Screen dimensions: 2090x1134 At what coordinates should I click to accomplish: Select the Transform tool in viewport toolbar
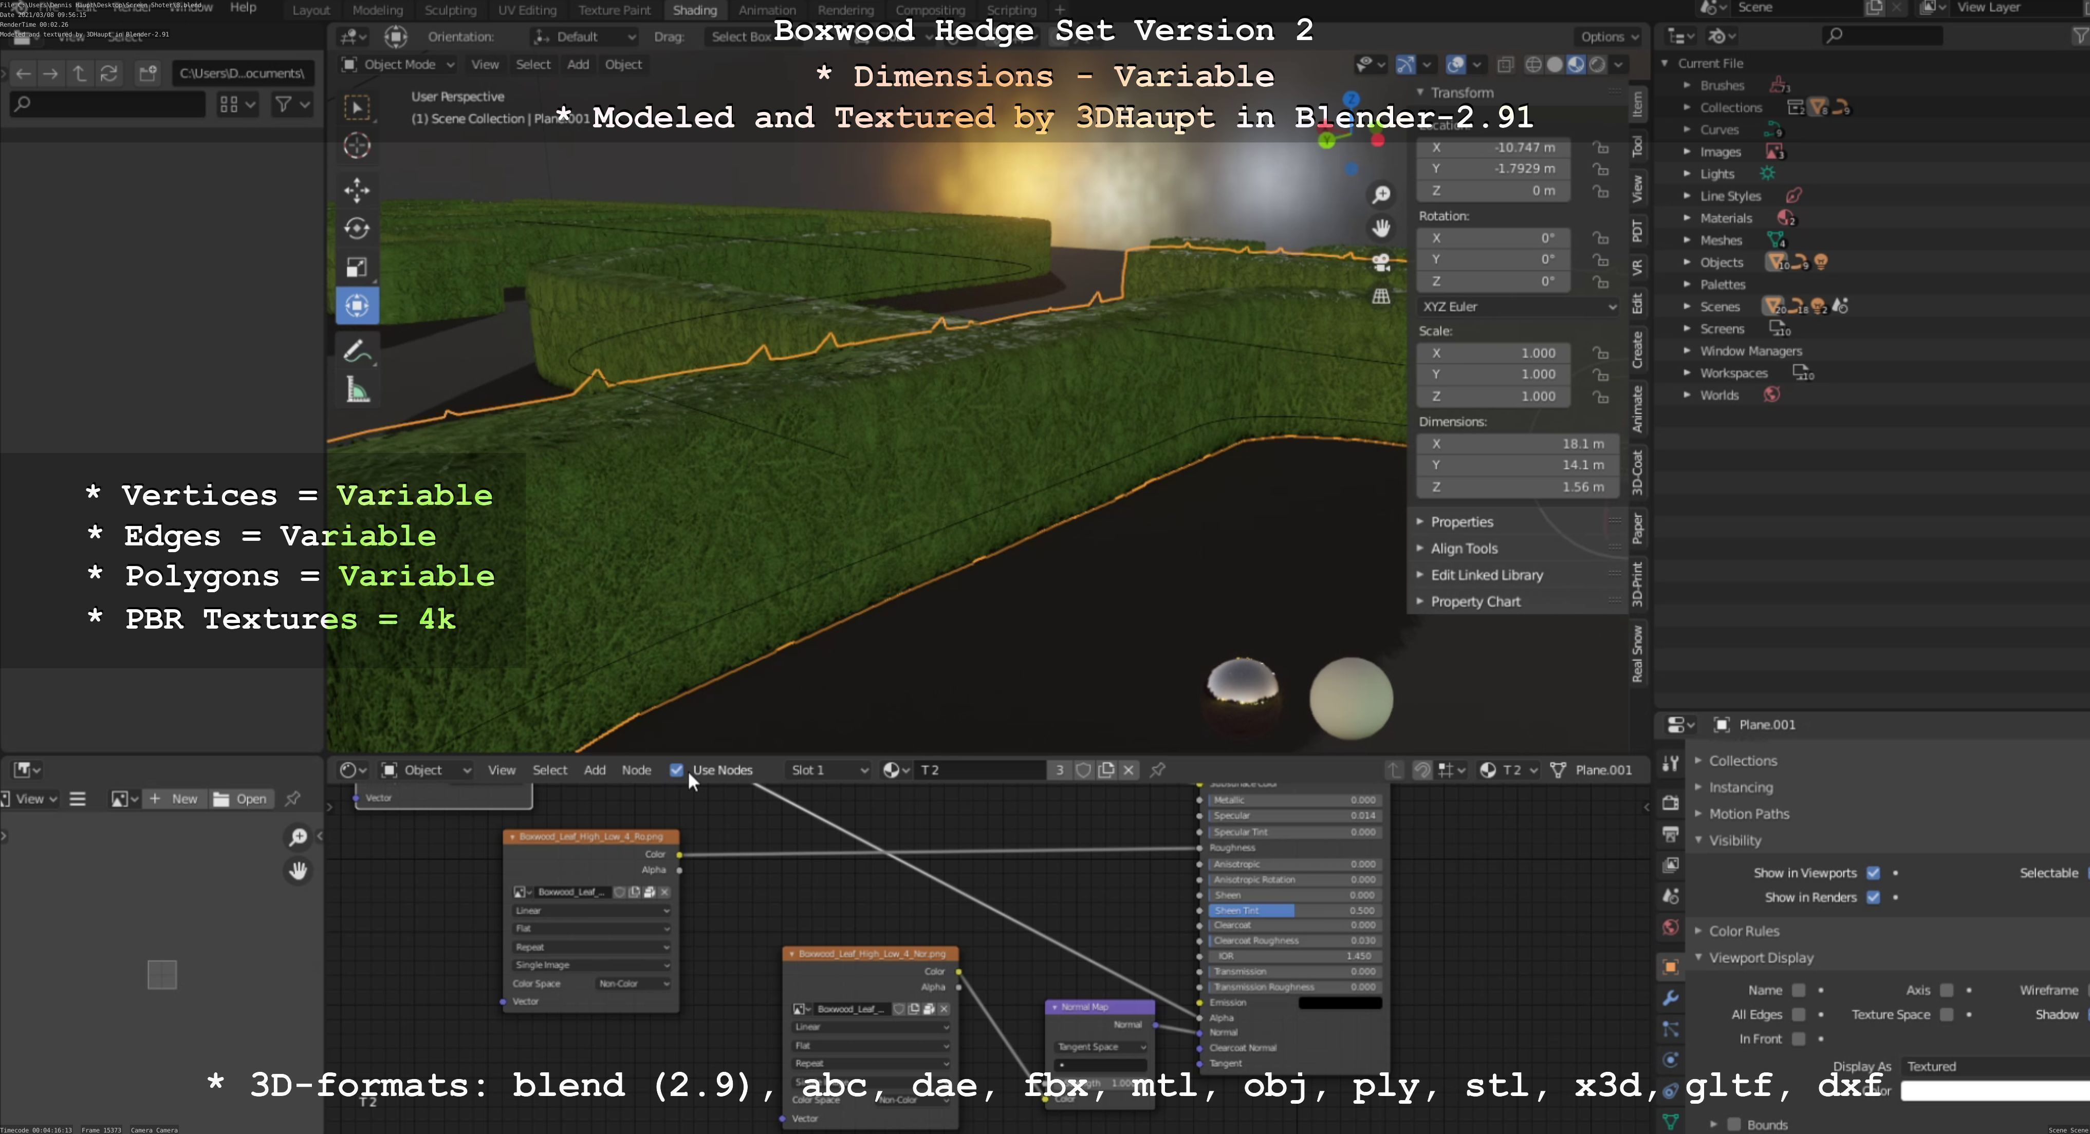point(357,307)
